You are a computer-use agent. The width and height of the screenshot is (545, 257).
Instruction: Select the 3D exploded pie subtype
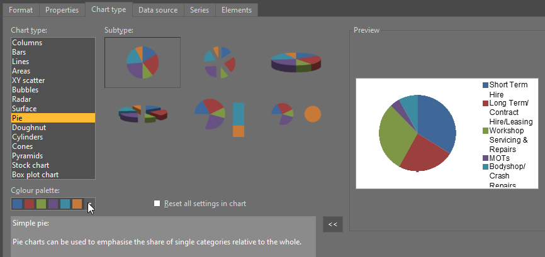point(142,114)
